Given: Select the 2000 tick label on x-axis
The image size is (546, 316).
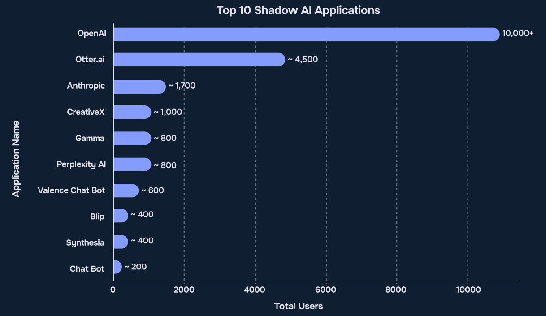Looking at the screenshot, I should click(x=184, y=290).
